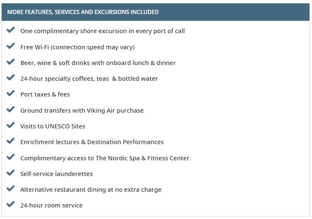Click checkmark next to Self-service launderettes
312x219 pixels.
click(x=11, y=173)
